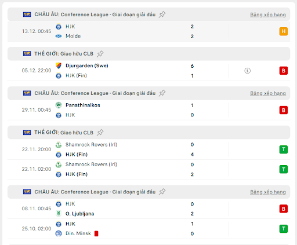Image resolution: width=297 pixels, height=245 pixels.
Task: Pin the top Conference League section
Action: coord(162,14)
